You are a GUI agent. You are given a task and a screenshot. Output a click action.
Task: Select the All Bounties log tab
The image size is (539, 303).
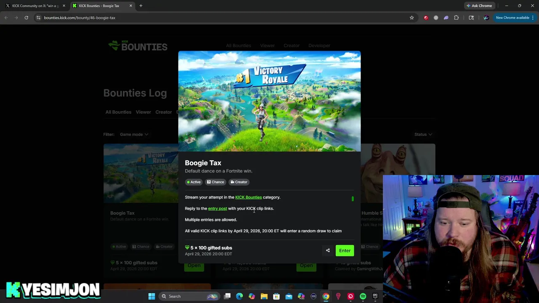(x=118, y=112)
